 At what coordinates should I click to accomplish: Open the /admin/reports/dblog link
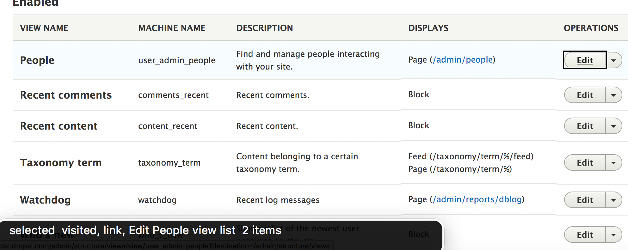[x=477, y=199]
